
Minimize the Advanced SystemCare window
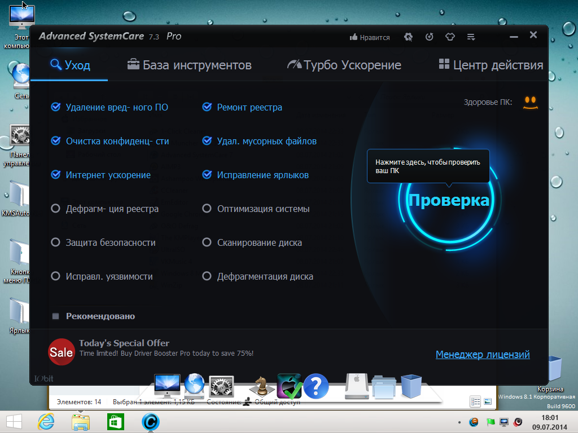click(514, 37)
